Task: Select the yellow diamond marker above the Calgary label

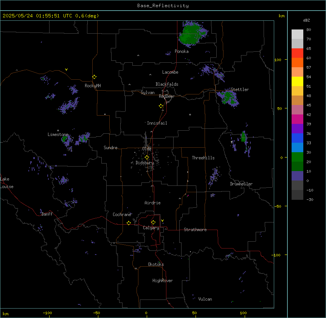Action: 153,222
